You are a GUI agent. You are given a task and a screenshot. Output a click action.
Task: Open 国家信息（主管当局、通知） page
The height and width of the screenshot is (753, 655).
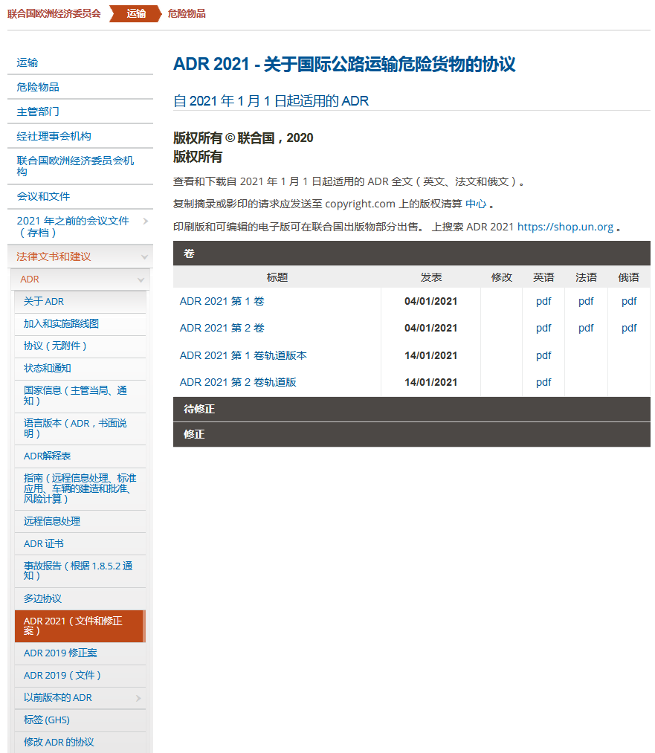point(75,395)
